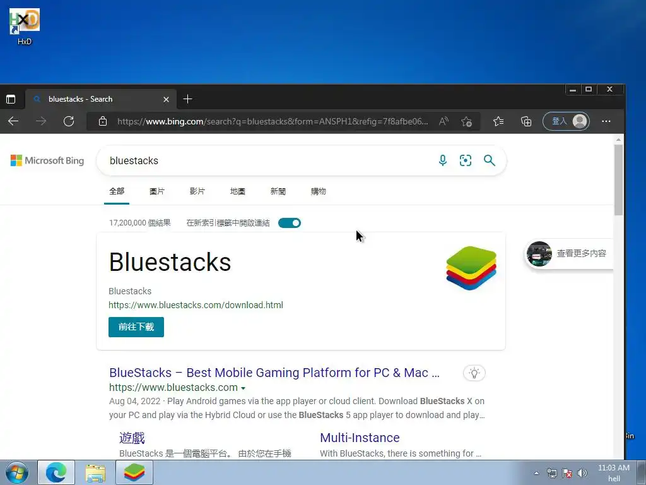Open the tab actions menu icon
Image resolution: width=646 pixels, height=485 pixels.
pos(11,99)
